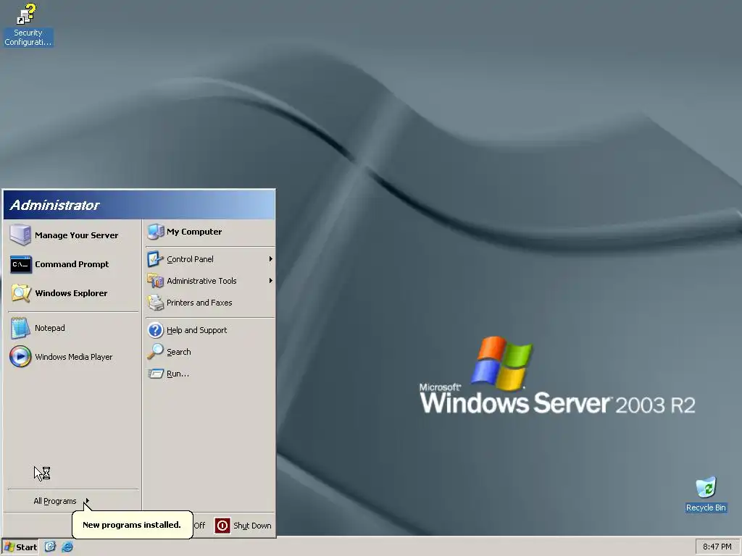This screenshot has width=742, height=556.
Task: Click the Administrator user name header
Action: click(x=54, y=205)
